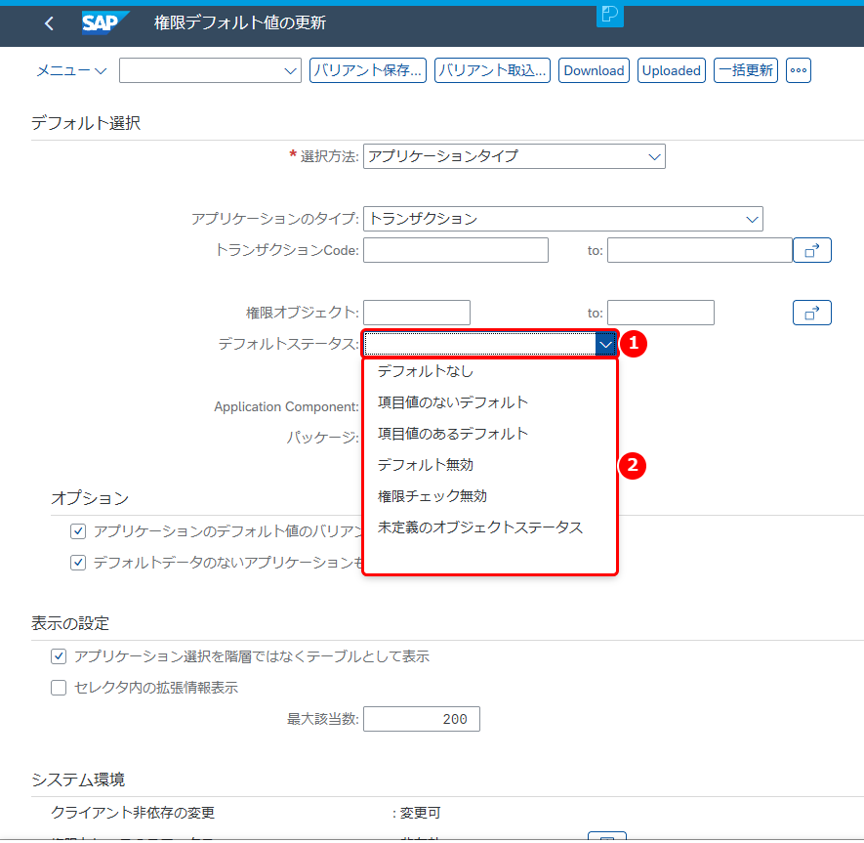Open the more options ellipsis button

click(x=799, y=70)
